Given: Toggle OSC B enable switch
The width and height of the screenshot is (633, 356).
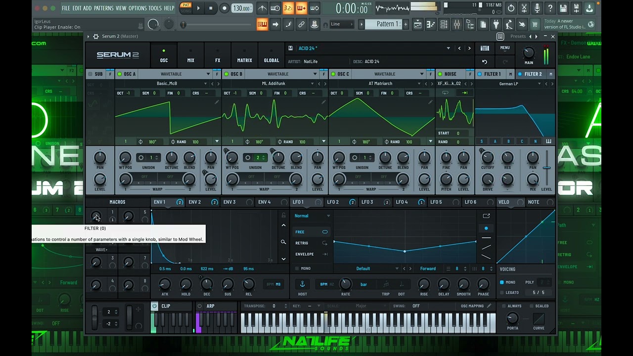Looking at the screenshot, I should pyautogui.click(x=226, y=74).
